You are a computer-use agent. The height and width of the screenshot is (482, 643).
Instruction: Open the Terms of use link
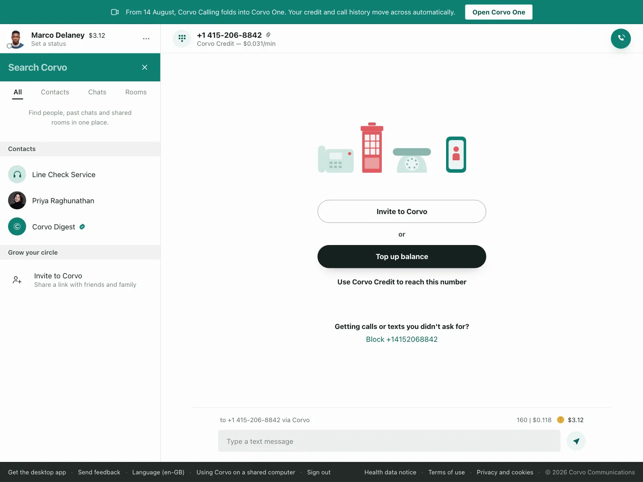pos(446,472)
